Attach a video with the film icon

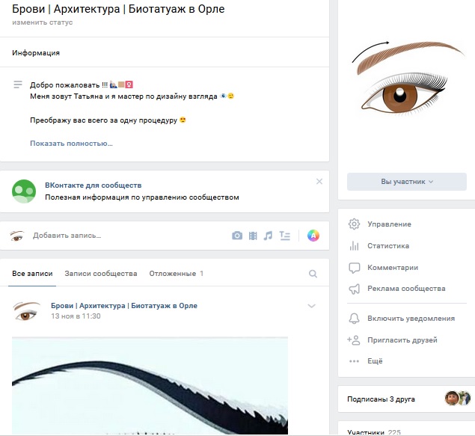click(253, 236)
